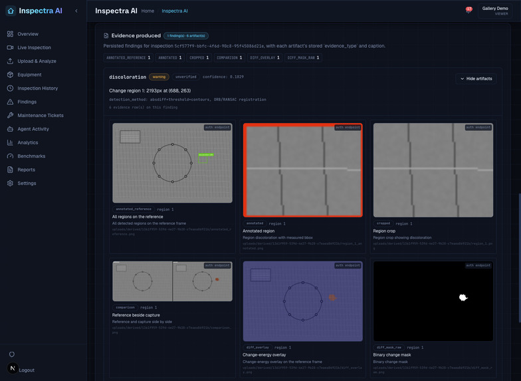Click the Equipment cube icon

tap(11, 74)
